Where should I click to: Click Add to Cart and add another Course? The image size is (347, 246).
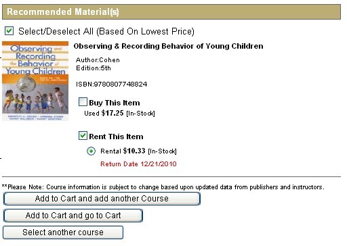pyautogui.click(x=102, y=199)
